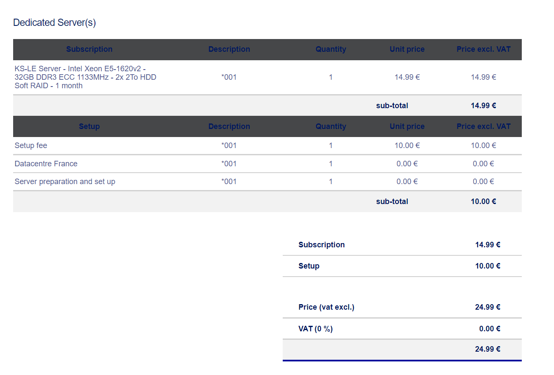Viewport: 554px width, 375px height.
Task: Click the 0.00 € VAT amount
Action: click(490, 329)
